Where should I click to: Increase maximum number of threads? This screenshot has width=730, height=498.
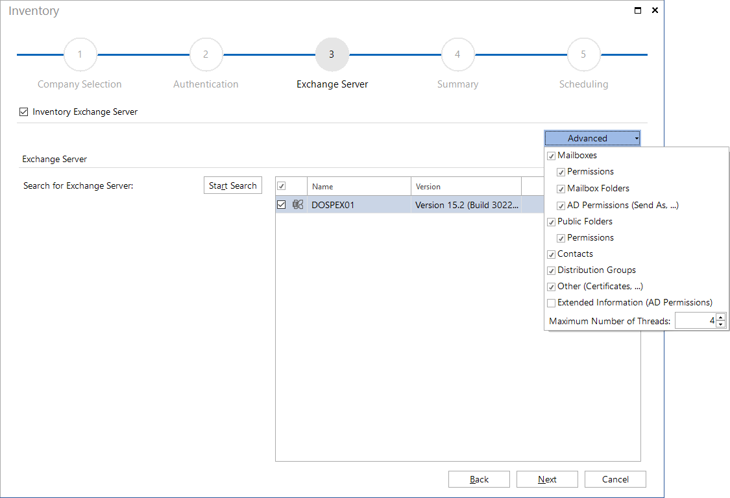point(721,317)
